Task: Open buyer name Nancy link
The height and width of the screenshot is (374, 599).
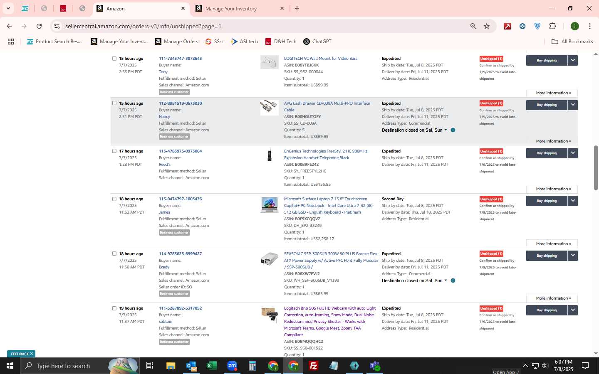Action: coord(164,117)
